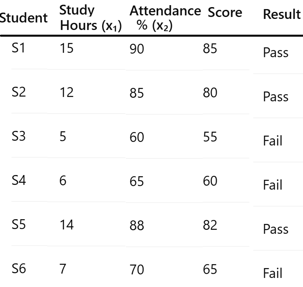Click the Student column header
Screen dimensions: 303x287
coord(24,18)
